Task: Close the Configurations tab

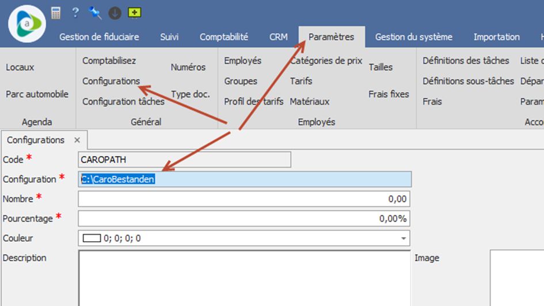Action: 77,140
